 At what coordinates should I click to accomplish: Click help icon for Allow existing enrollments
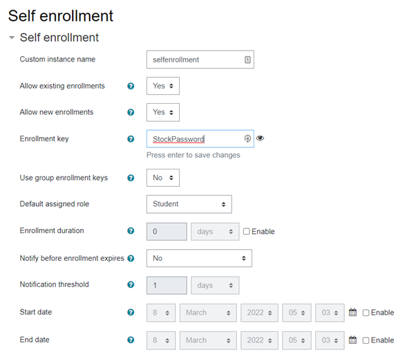point(131,86)
